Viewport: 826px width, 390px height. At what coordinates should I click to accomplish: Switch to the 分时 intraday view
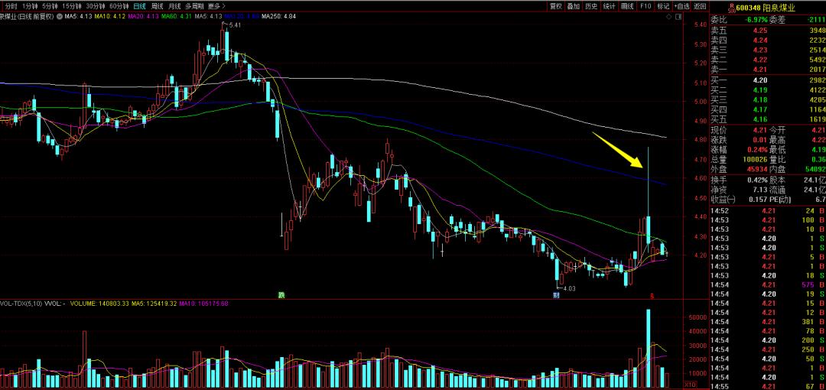[11, 6]
